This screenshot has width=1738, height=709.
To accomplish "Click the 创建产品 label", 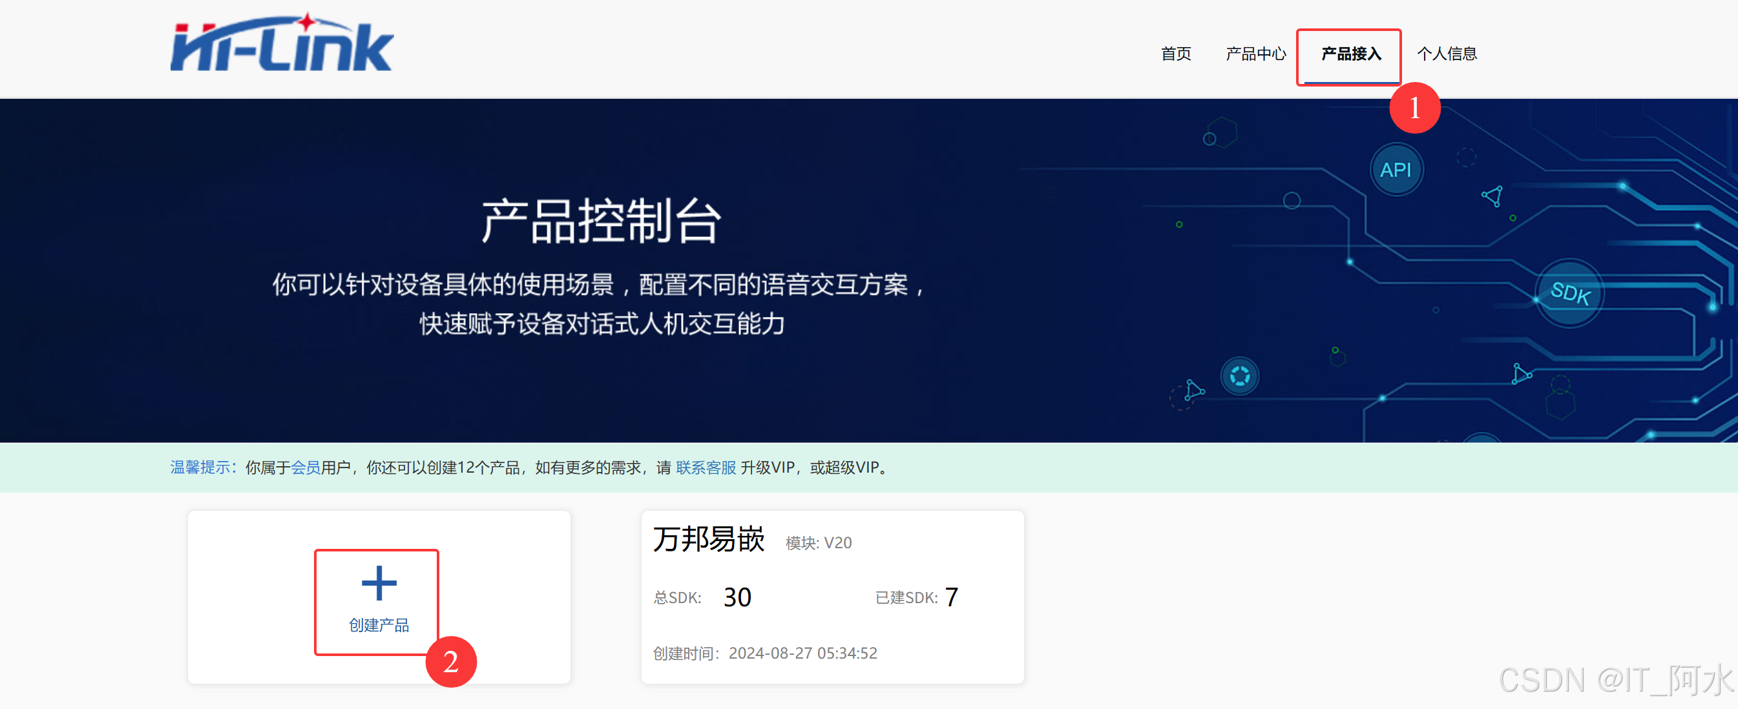I will [x=379, y=625].
